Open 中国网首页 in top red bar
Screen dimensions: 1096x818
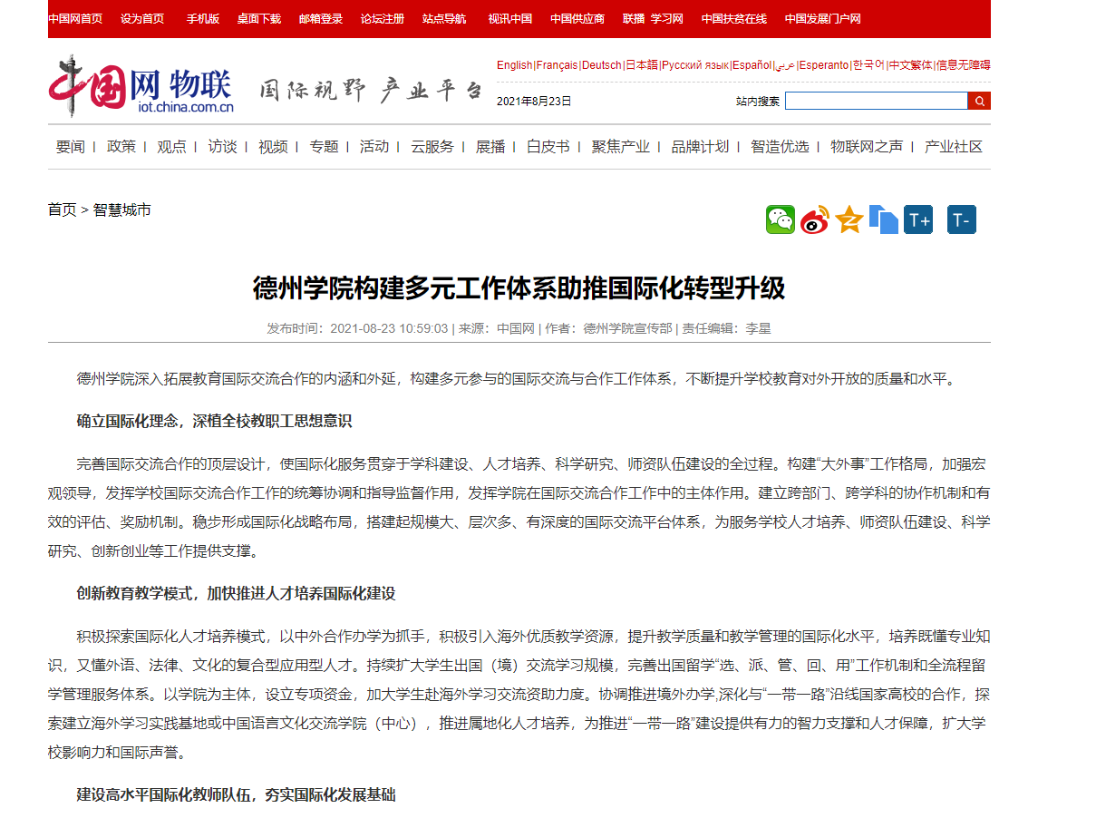75,19
